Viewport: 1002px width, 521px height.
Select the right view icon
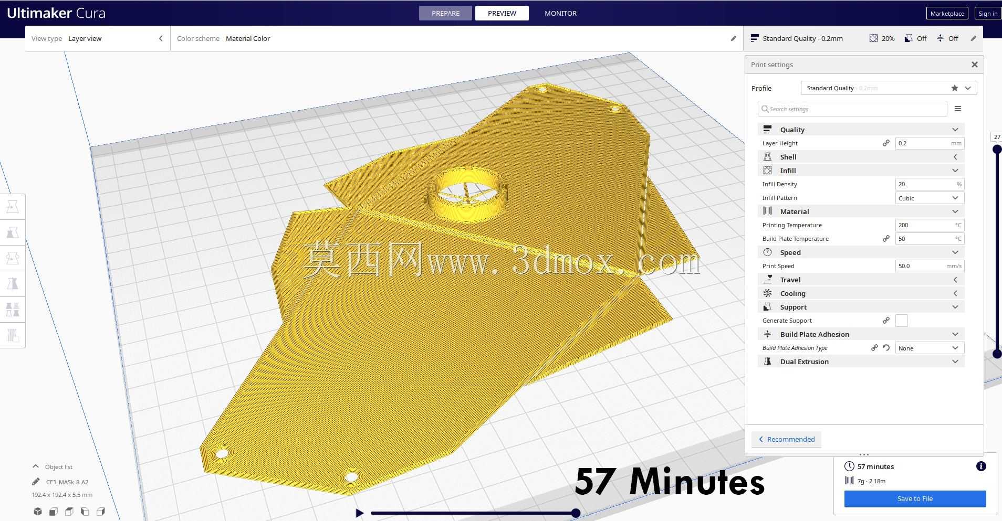[x=100, y=512]
